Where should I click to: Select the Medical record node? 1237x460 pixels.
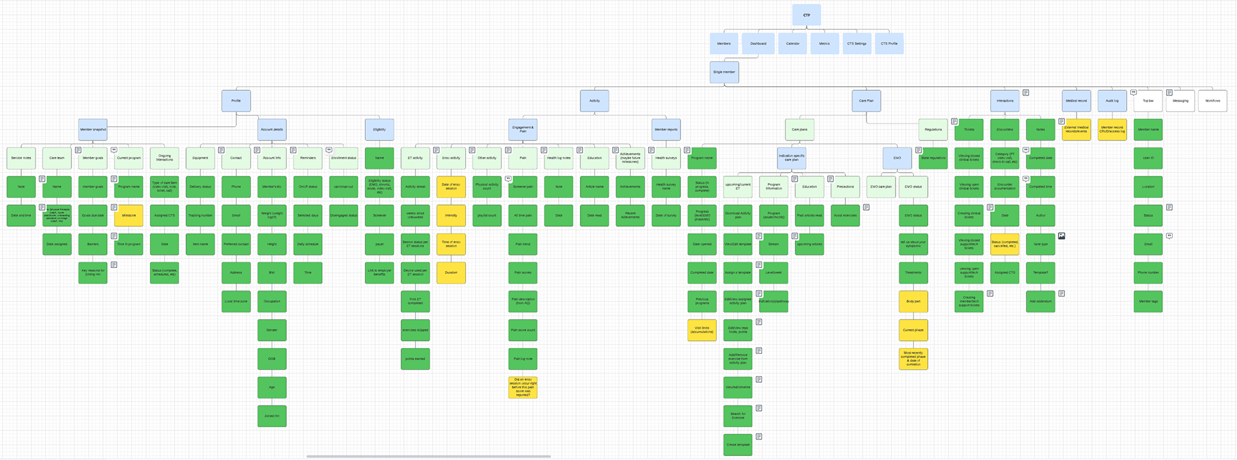pos(1077,101)
